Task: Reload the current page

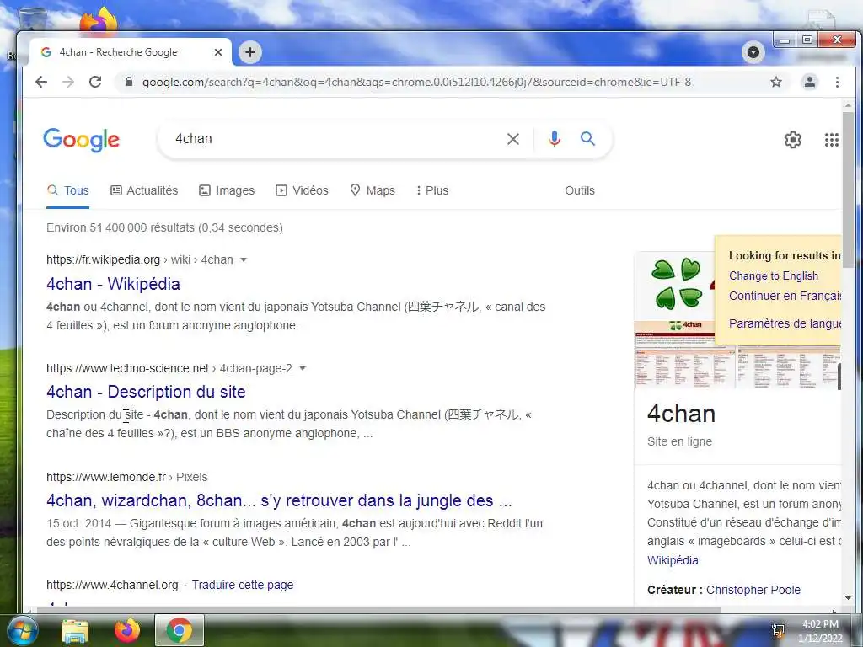Action: click(95, 82)
